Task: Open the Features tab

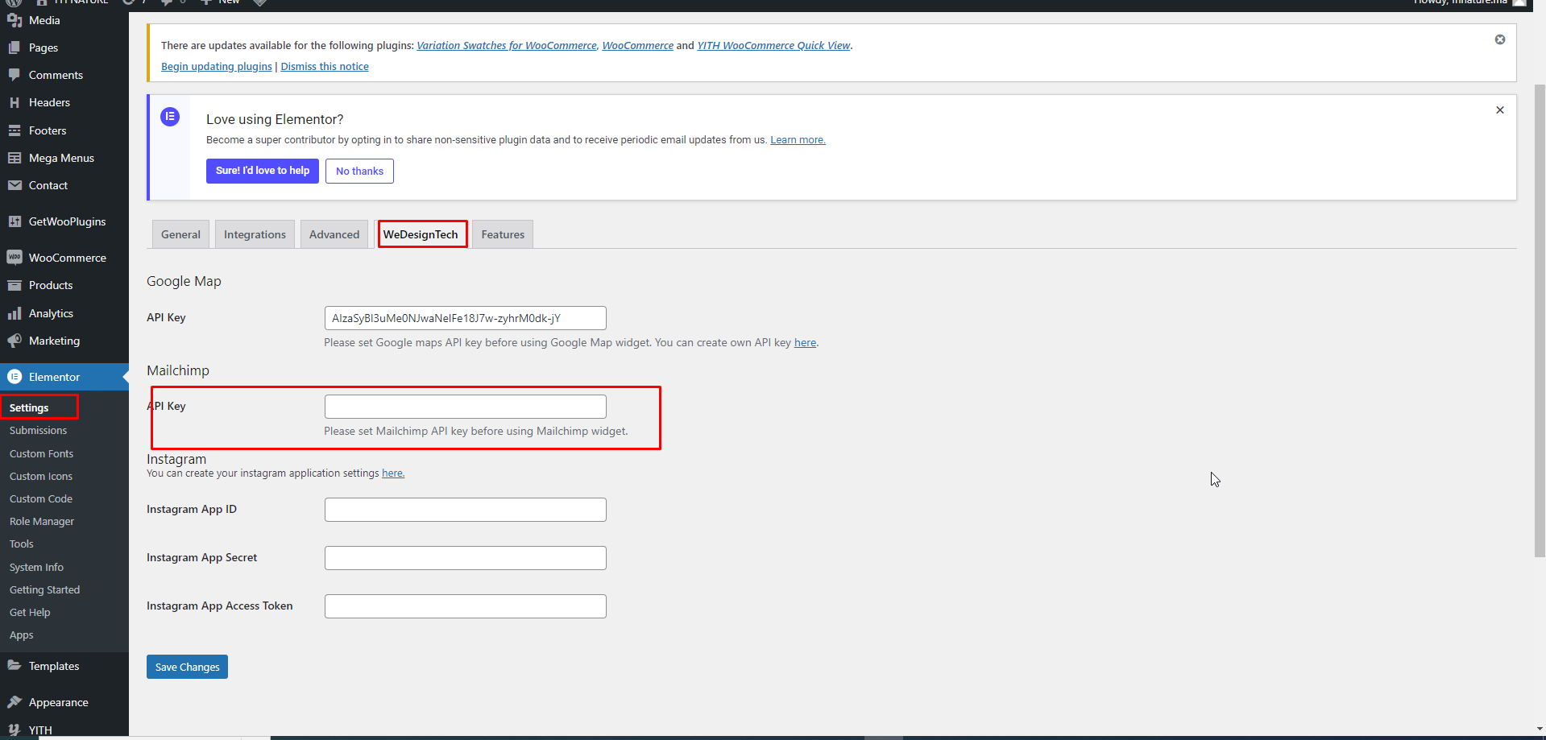Action: (503, 234)
